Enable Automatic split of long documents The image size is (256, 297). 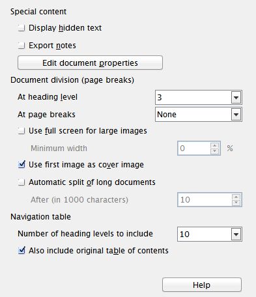coord(21,182)
